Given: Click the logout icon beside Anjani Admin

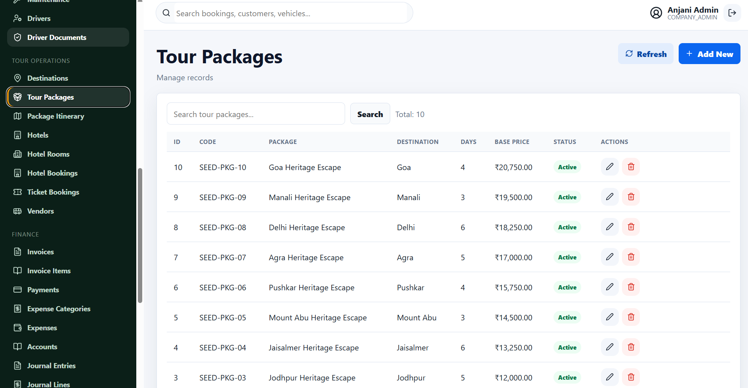Looking at the screenshot, I should [x=732, y=13].
